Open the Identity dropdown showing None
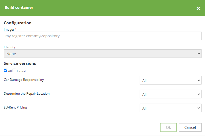This screenshot has height=136, width=205. [x=102, y=54]
